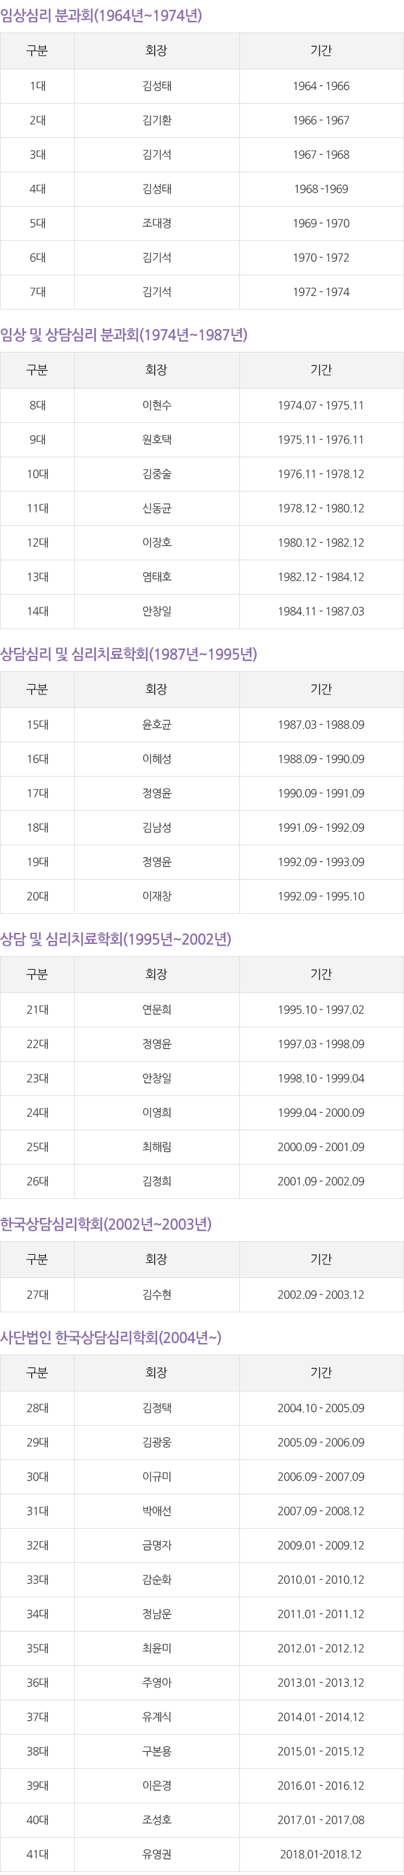Click the period 1978.12 - 1980.12
This screenshot has width=404, height=1875.
pos(320,508)
